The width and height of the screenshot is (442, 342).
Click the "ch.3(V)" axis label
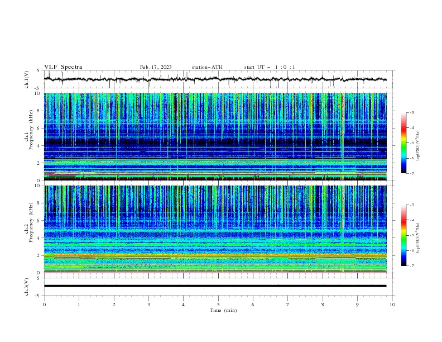(x=27, y=287)
